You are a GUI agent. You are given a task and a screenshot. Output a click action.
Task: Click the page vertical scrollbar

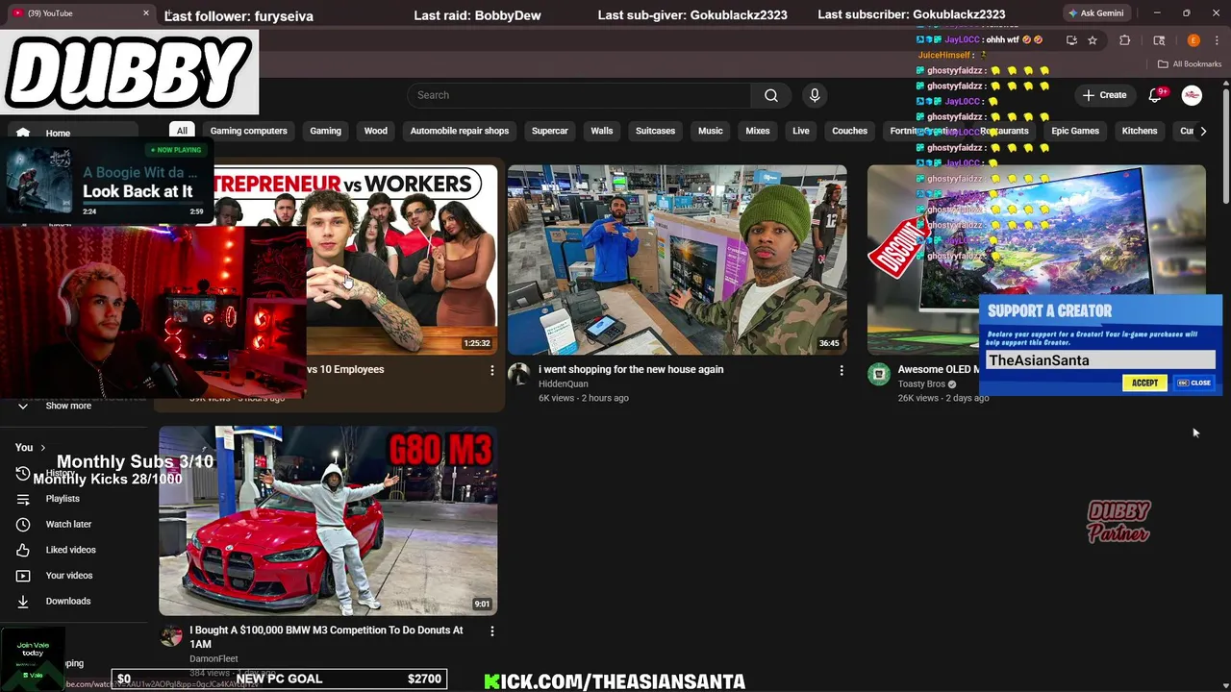[1226, 144]
